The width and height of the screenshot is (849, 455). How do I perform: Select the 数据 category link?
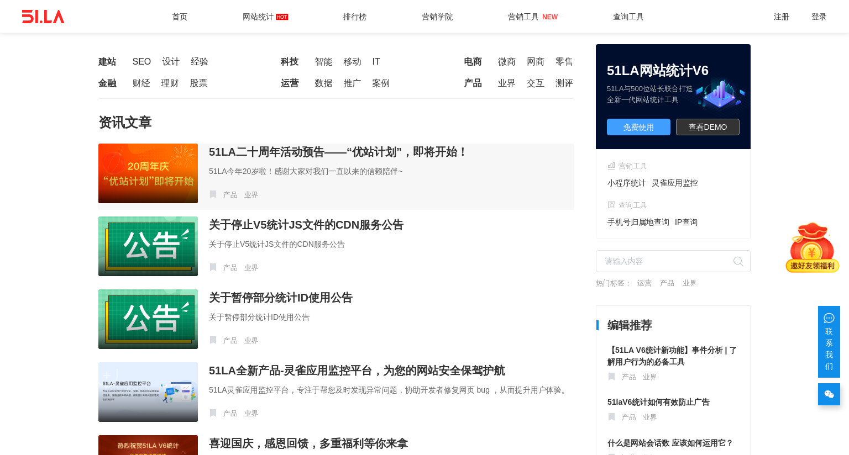323,83
